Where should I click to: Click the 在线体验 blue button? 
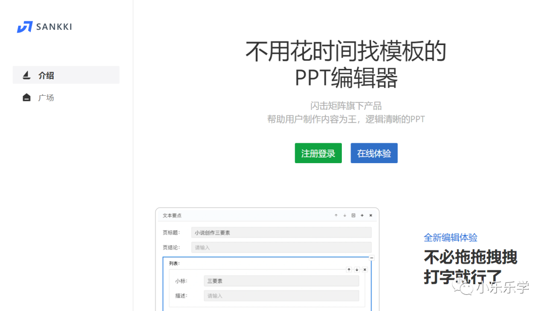pos(374,153)
